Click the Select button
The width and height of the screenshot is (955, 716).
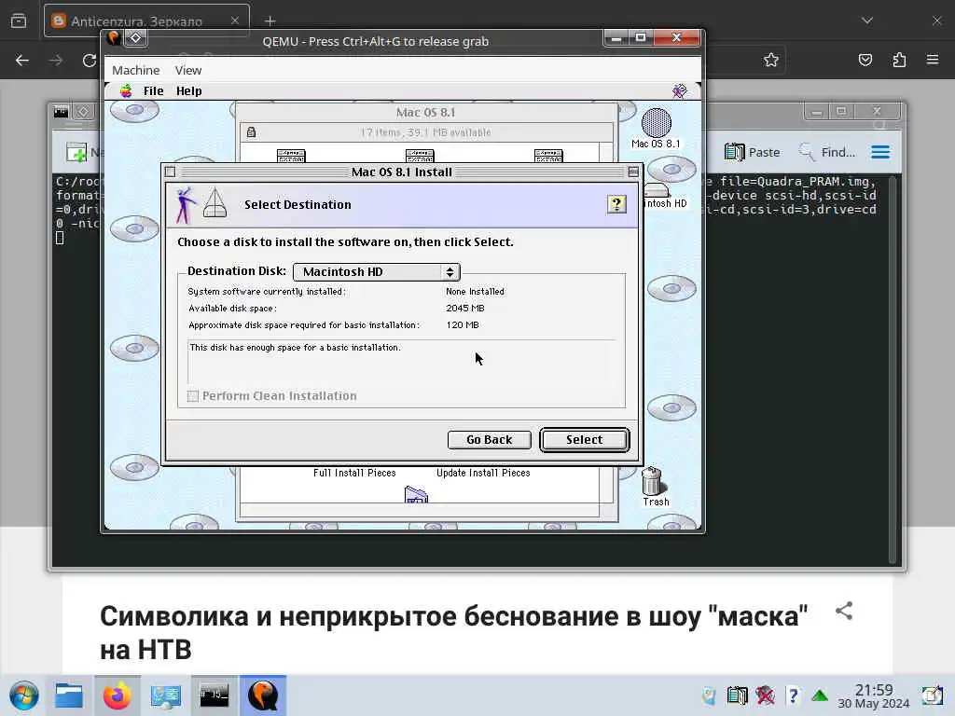click(584, 440)
